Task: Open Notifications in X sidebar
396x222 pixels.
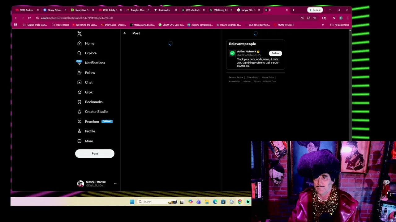Action: [x=91, y=63]
